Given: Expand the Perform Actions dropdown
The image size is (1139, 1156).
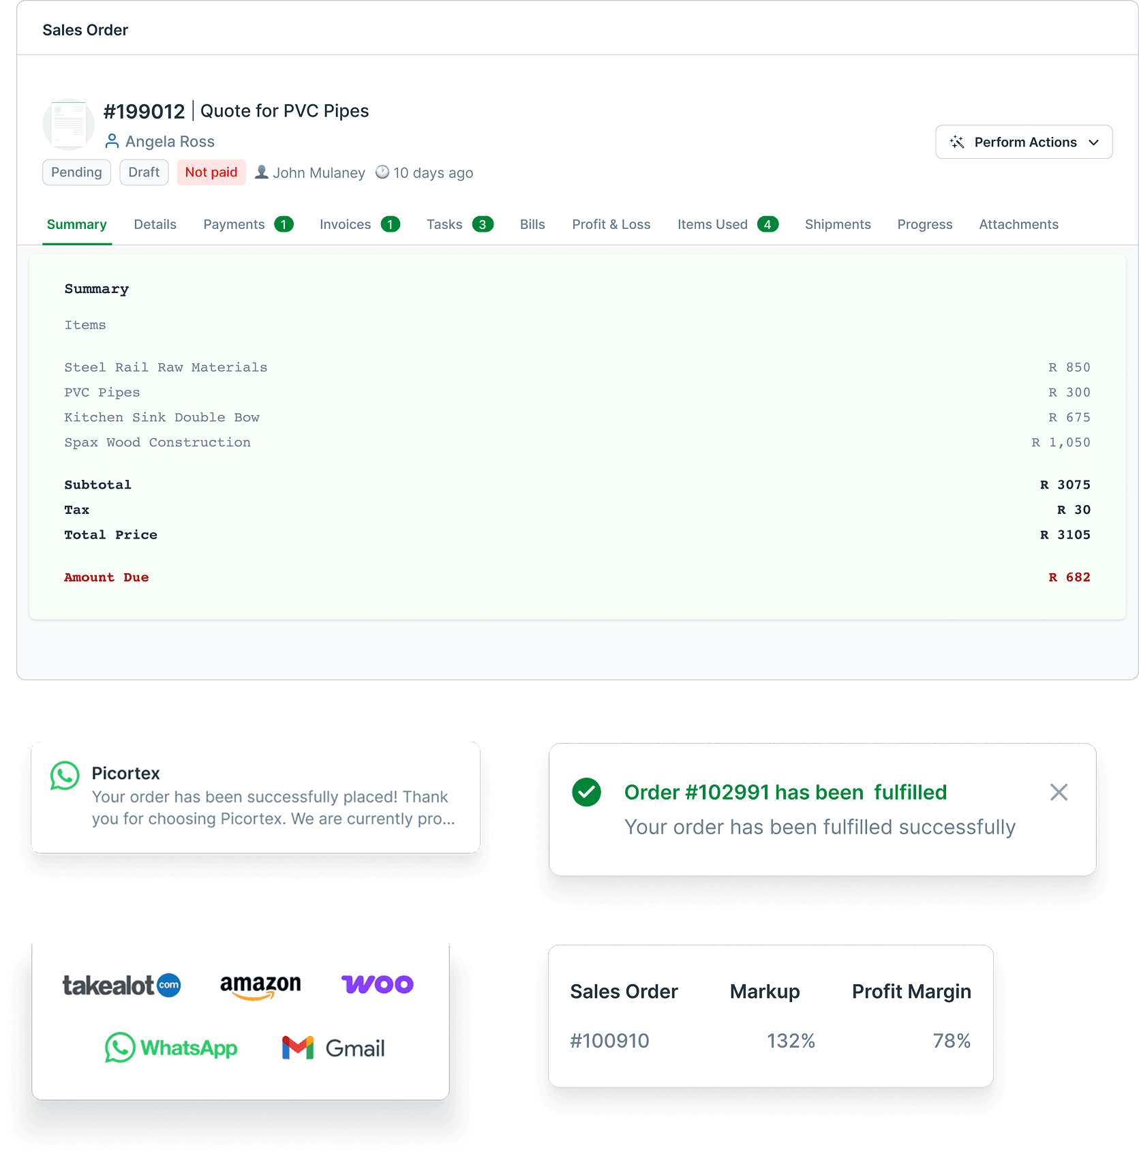Looking at the screenshot, I should point(1023,142).
